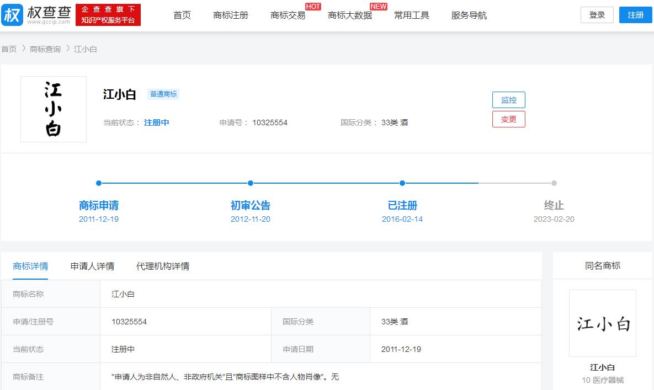
Task: Click the HOT badge on 商标交易
Action: coord(313,6)
